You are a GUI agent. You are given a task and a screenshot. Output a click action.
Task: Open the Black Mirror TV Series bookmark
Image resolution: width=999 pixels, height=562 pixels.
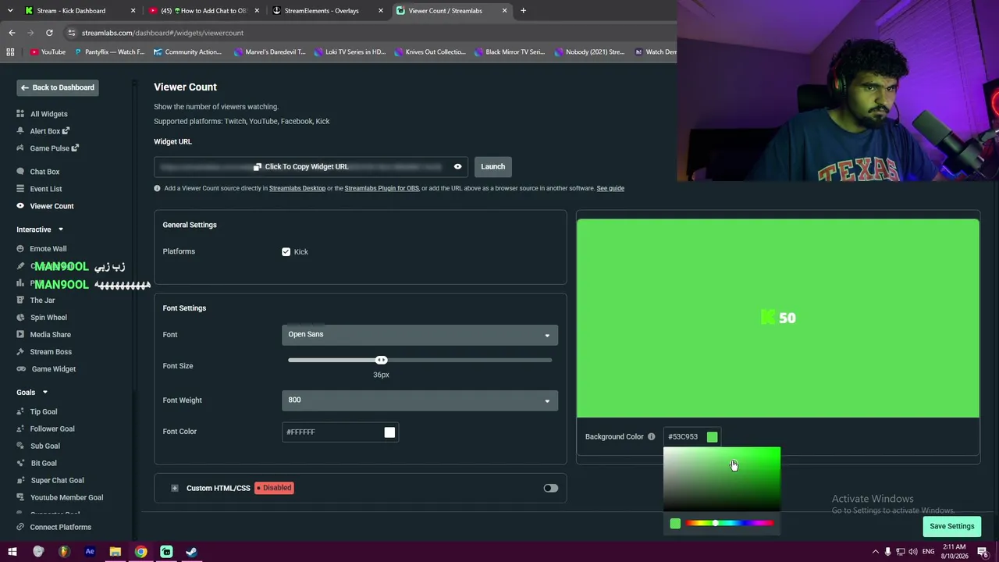coord(509,52)
